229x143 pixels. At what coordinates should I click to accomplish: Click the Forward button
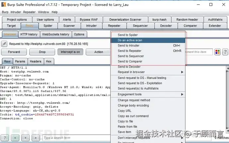point(14,52)
